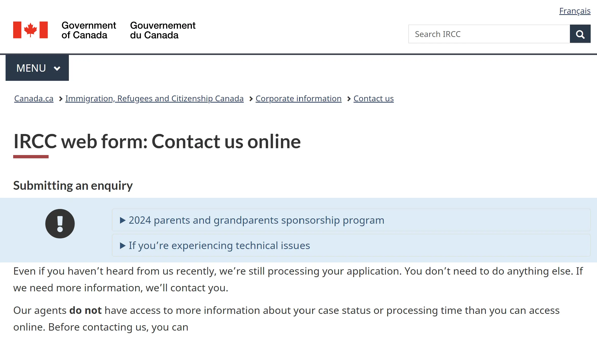This screenshot has width=597, height=344.
Task: Go to Immigration, Refugees and Citizenship Canada
Action: click(x=154, y=99)
